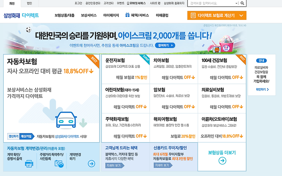The height and width of the screenshot is (176, 282).
Task: Open the 주택화재보험 product card
Action: (126, 128)
